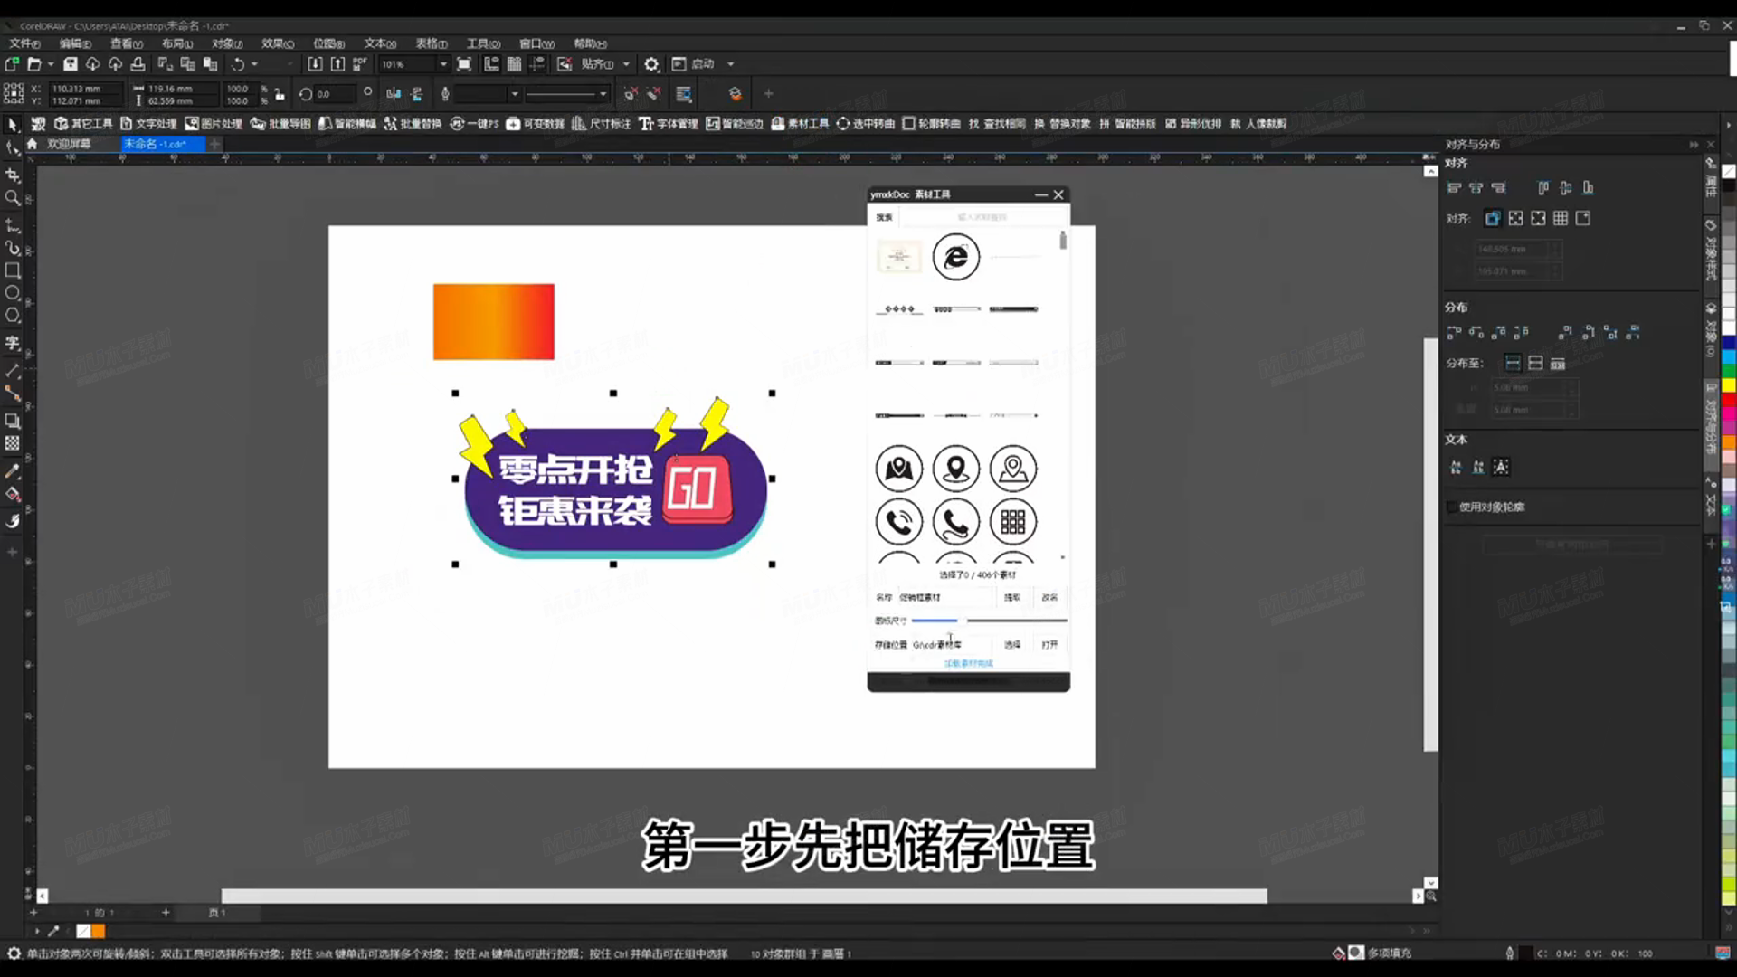Collapse the 对齐与分布 docker with double-arrow
The image size is (1737, 977).
click(1694, 145)
